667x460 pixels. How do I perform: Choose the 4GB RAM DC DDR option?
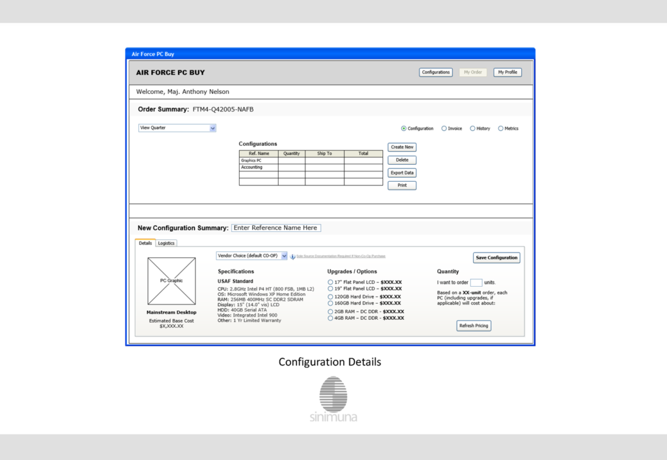coord(330,318)
